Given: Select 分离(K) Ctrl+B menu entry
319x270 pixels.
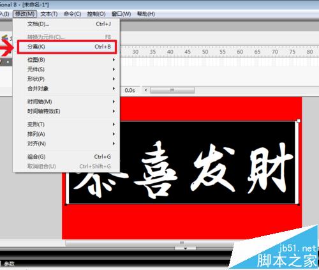Looking at the screenshot, I should 67,47.
